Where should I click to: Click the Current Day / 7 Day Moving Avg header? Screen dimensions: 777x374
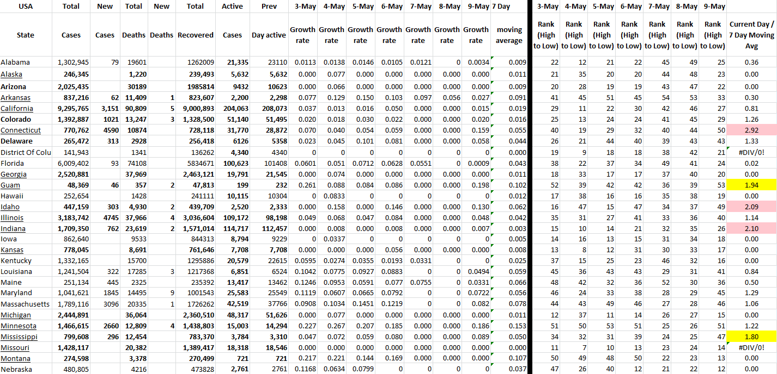point(752,35)
